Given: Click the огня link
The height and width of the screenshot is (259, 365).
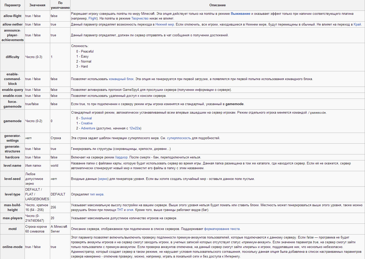Looking at the screenshot, I should (x=130, y=210).
